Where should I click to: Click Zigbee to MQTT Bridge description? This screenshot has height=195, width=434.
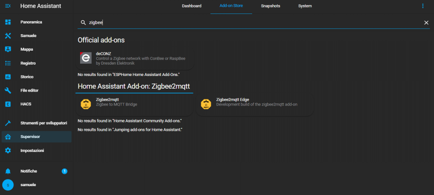tap(117, 104)
